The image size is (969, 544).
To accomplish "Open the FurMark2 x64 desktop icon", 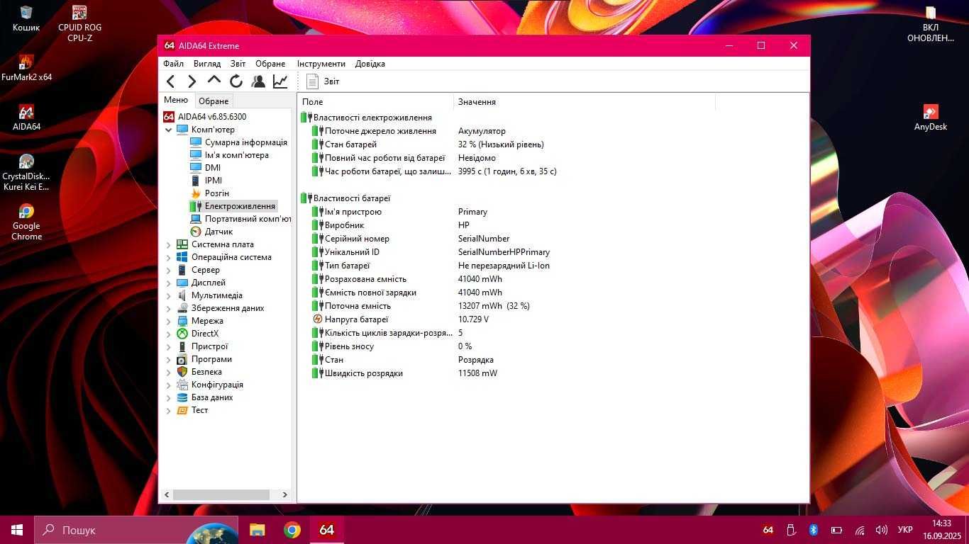I will pos(26,68).
